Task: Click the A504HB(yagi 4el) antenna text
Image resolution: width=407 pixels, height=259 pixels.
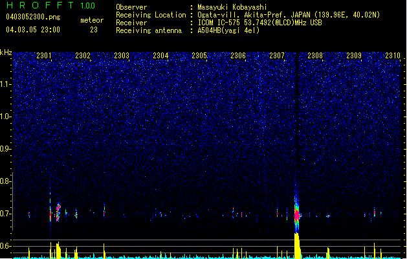Action: [x=228, y=30]
